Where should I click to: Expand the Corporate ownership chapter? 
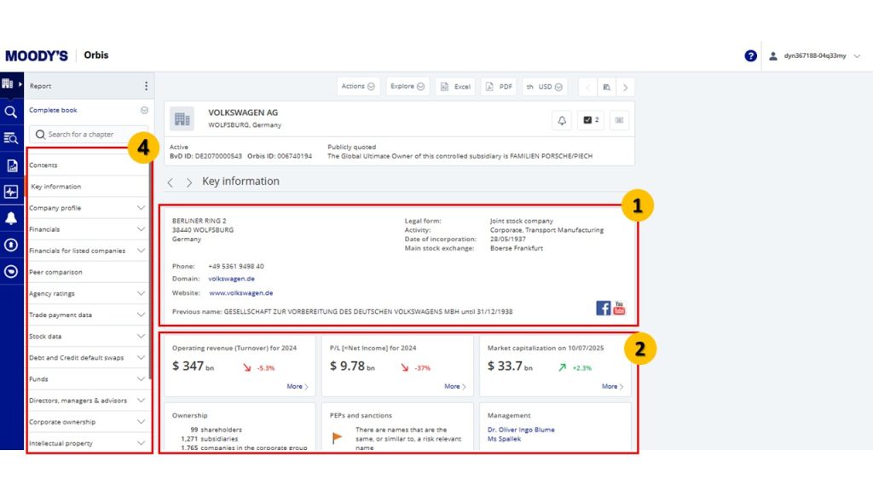[x=141, y=421]
